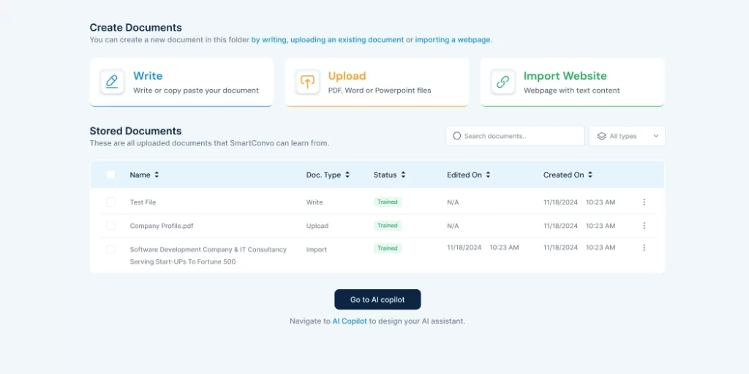Check the box for Software Development Company document

click(111, 250)
